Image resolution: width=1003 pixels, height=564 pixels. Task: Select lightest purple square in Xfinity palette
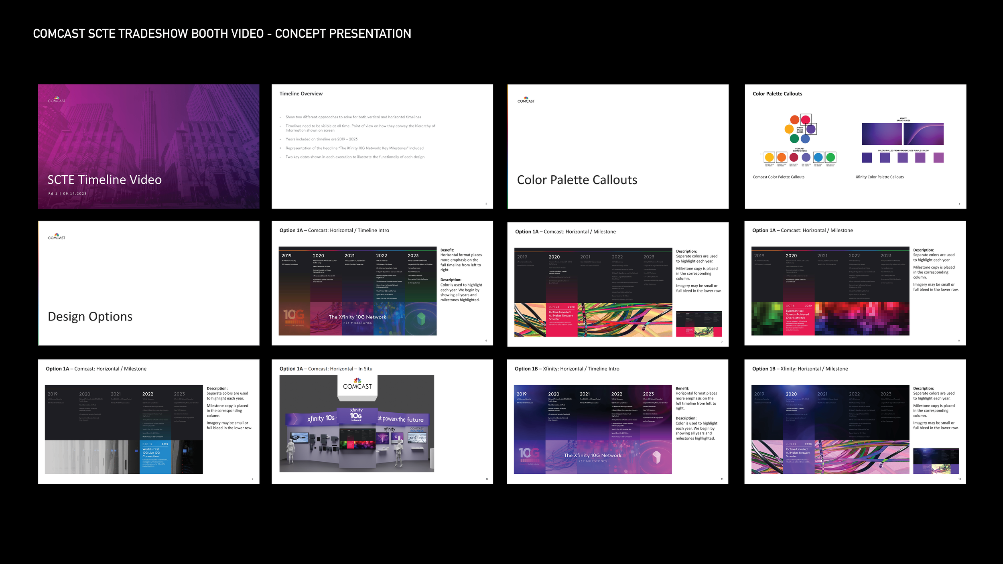point(938,158)
